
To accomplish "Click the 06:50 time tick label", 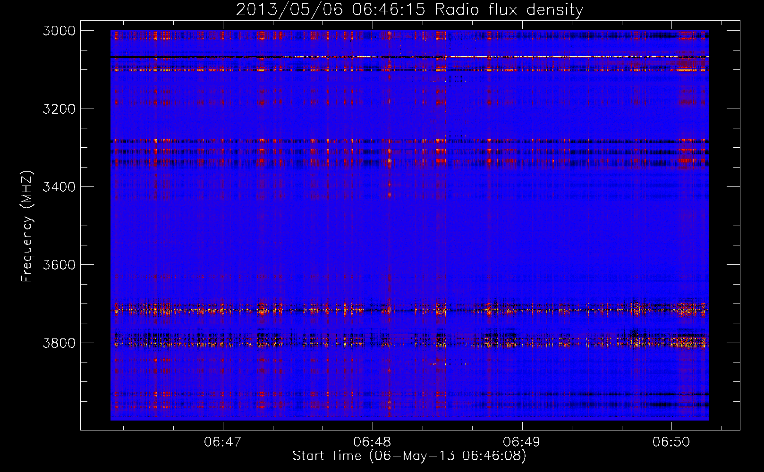I will [x=671, y=442].
